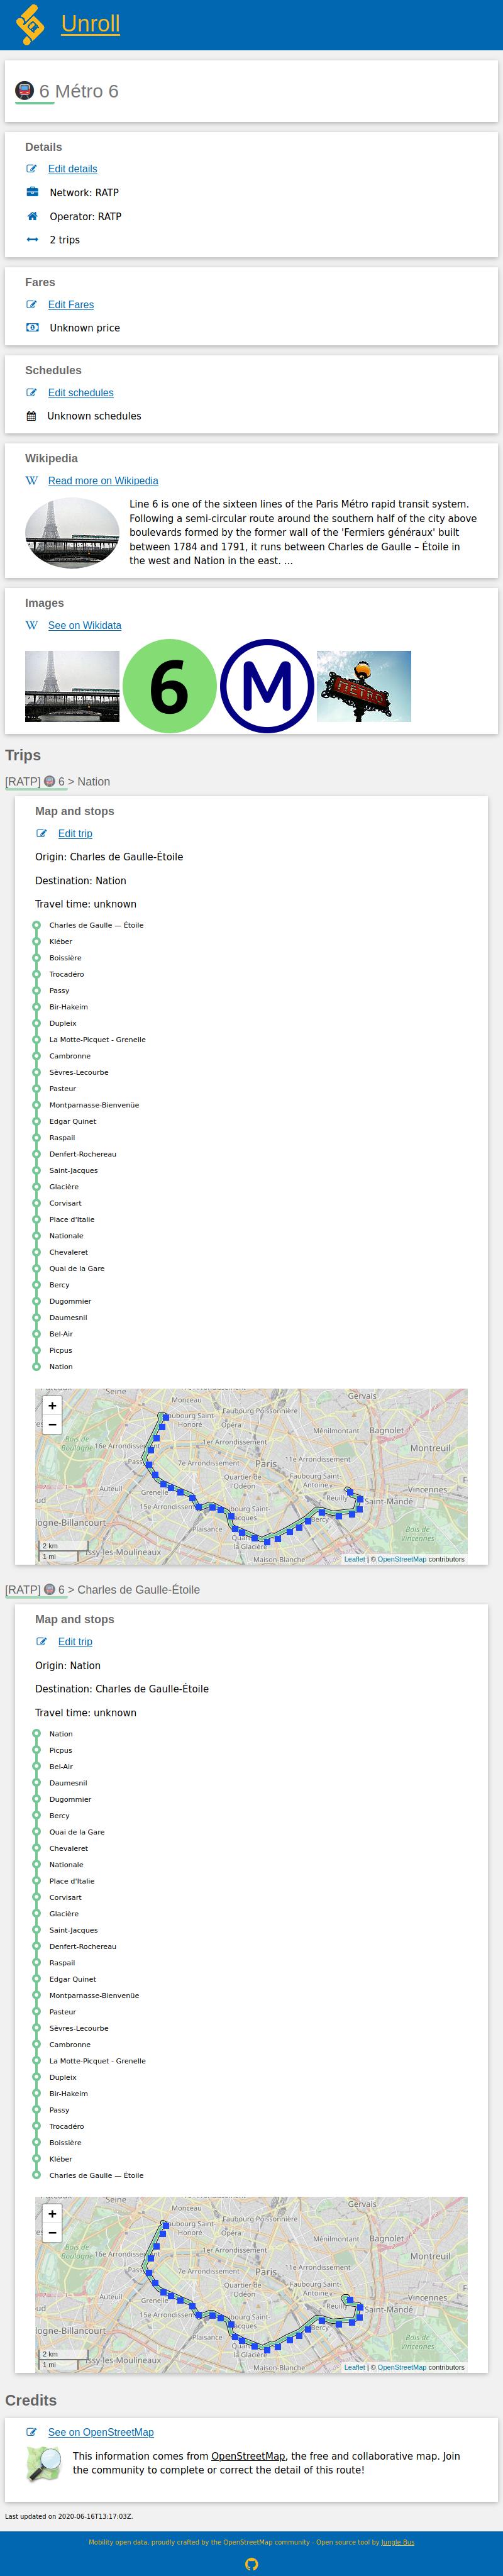The width and height of the screenshot is (503, 2576).
Task: Click the home icon beside Operator: RATP
Action: (x=32, y=216)
